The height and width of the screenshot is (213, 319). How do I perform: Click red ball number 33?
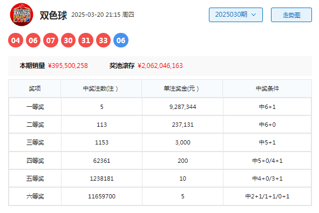click(103, 40)
